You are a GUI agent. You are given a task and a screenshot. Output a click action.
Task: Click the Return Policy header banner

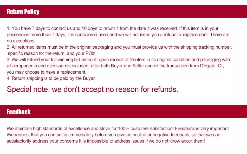123,11
